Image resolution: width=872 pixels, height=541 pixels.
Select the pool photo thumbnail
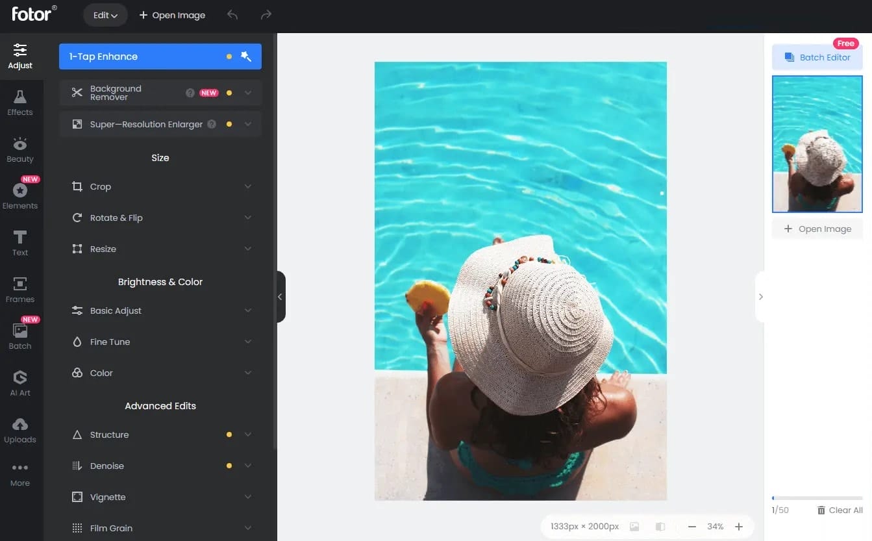pos(817,144)
